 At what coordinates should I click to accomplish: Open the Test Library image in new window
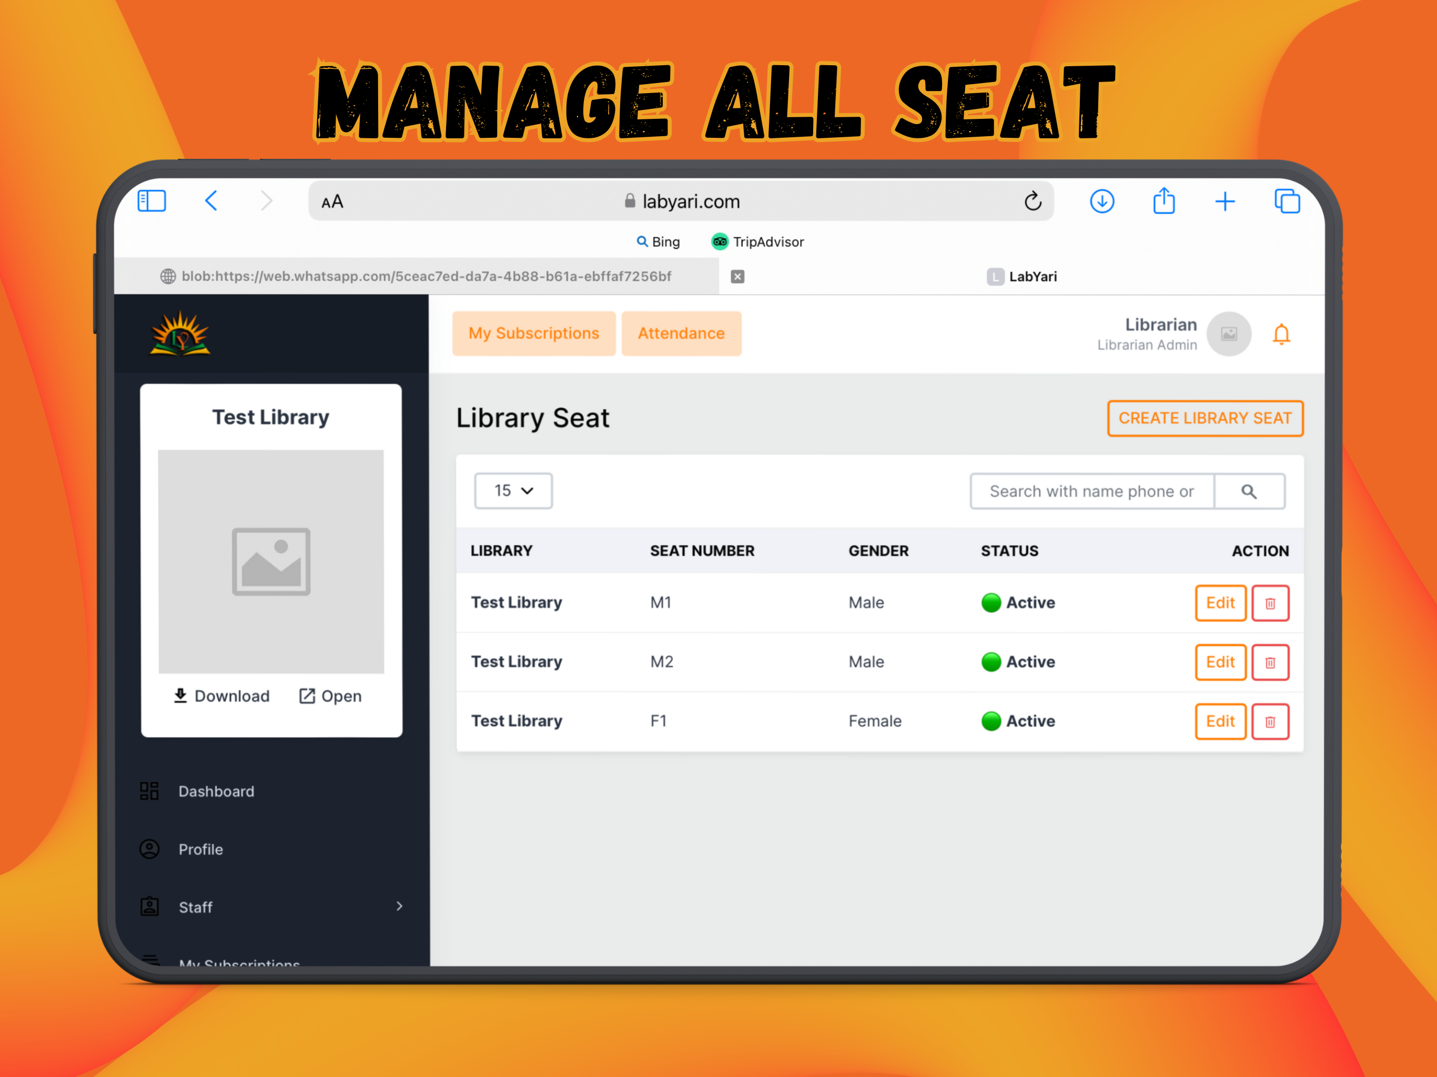pyautogui.click(x=330, y=696)
